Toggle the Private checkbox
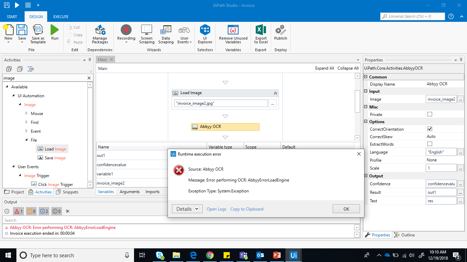467x262 pixels. 430,114
